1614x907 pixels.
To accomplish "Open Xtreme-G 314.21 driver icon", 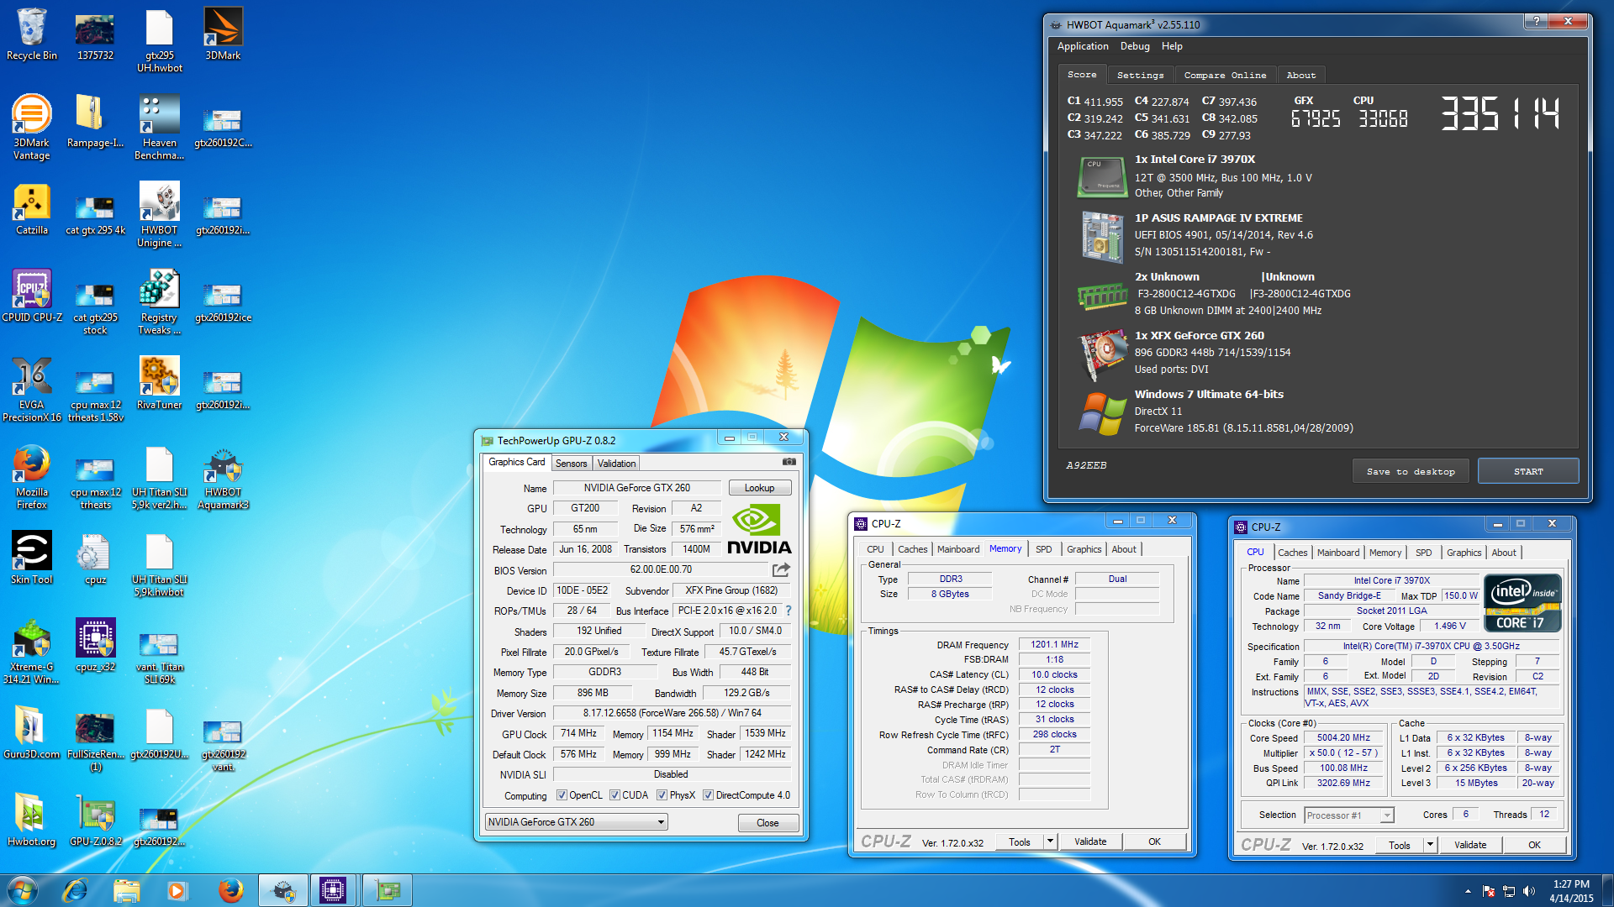I will 32,652.
